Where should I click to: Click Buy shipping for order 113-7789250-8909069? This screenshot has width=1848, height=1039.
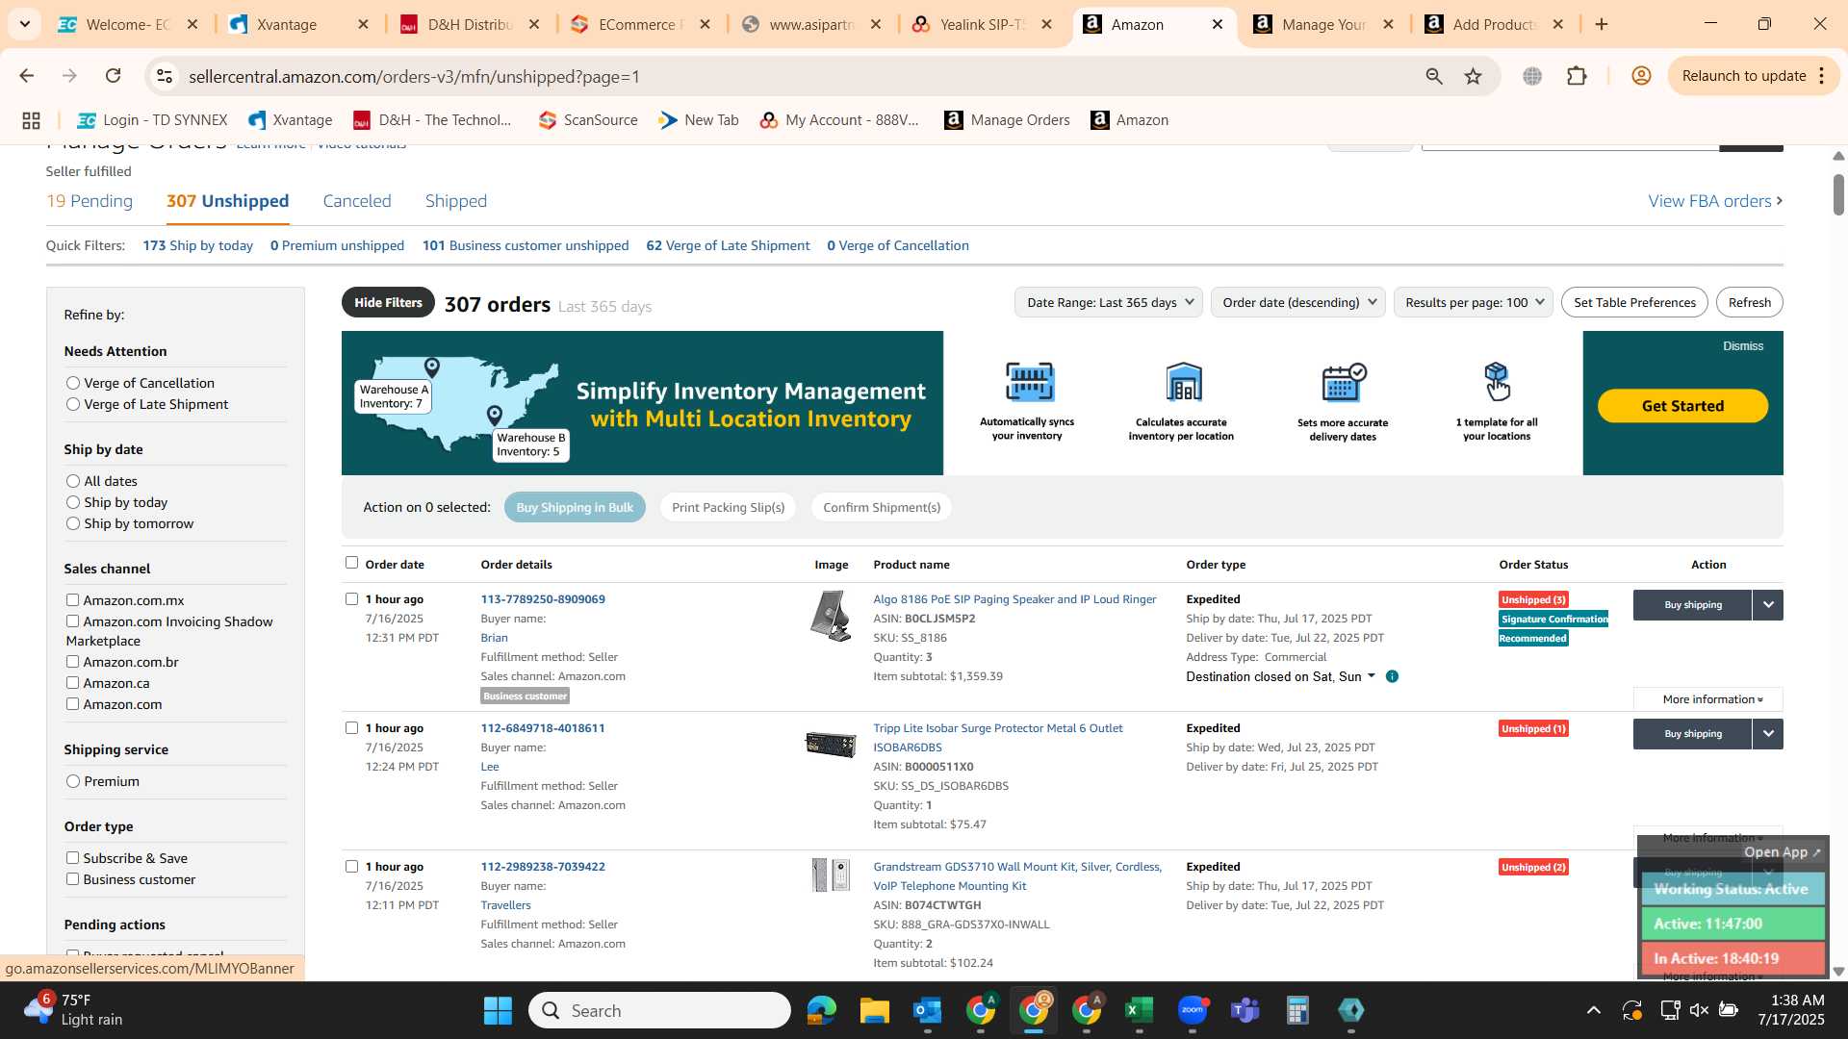[x=1693, y=605]
